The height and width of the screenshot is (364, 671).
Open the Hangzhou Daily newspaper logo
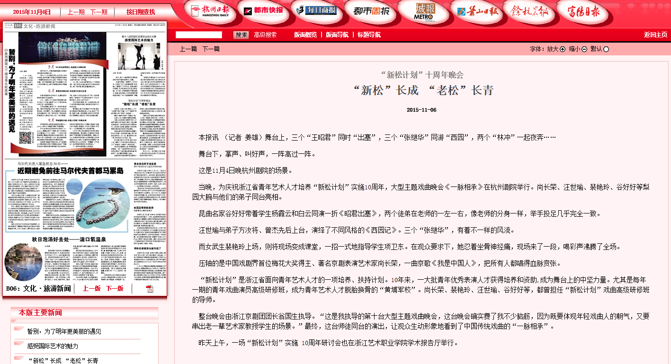(206, 10)
